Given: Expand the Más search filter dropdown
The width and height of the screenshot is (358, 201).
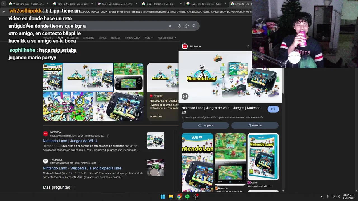Looking at the screenshot, I should pos(149,38).
